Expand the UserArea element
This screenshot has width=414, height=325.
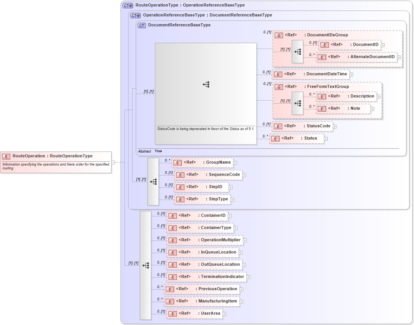[x=224, y=314]
